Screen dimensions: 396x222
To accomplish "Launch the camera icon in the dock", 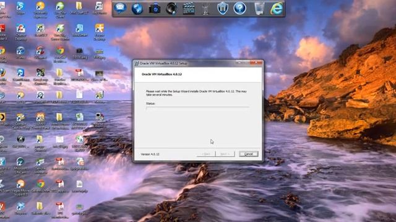I will 155,9.
